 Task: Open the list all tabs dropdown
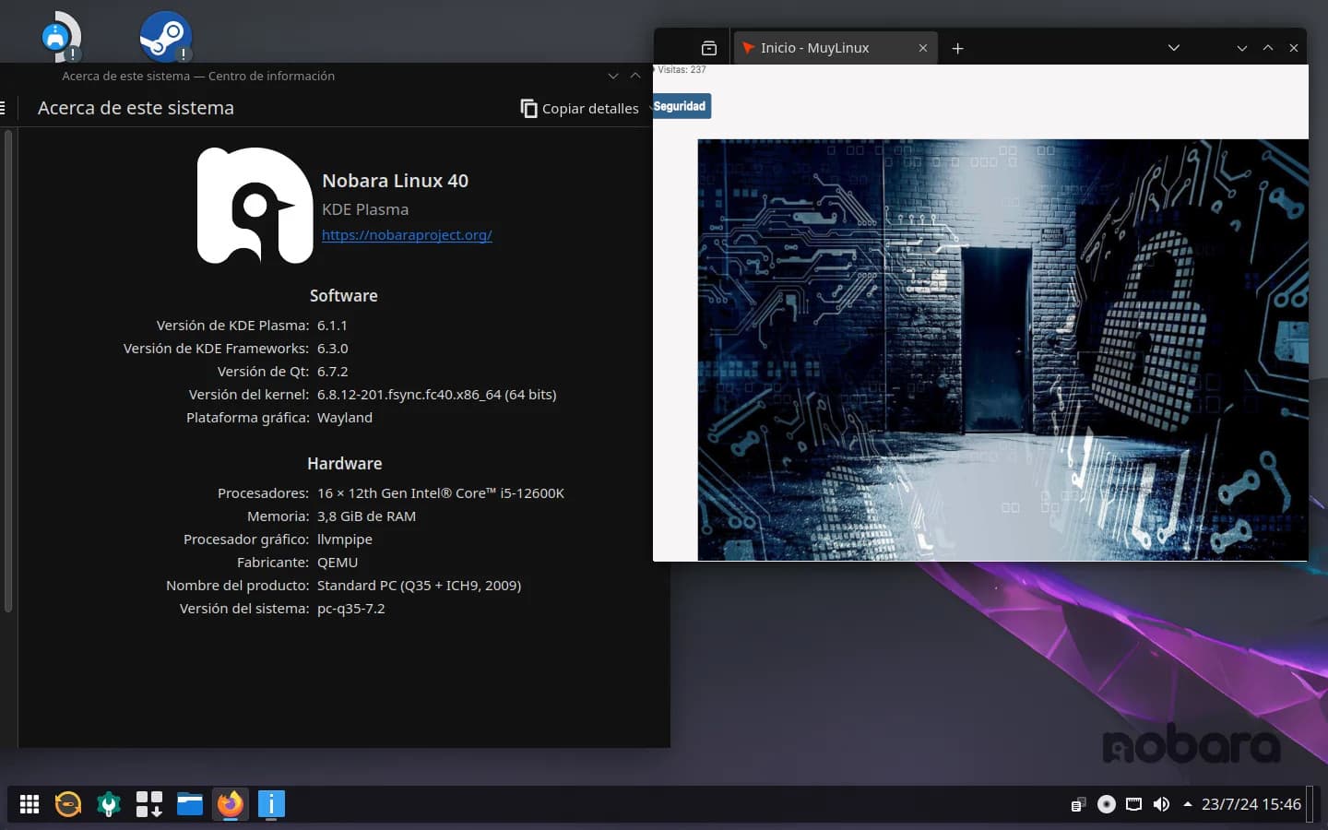(1173, 48)
